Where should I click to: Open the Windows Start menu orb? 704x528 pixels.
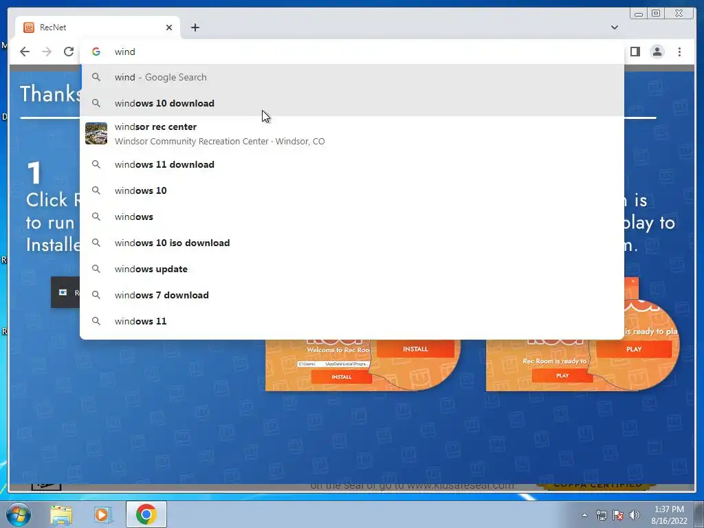(x=19, y=514)
